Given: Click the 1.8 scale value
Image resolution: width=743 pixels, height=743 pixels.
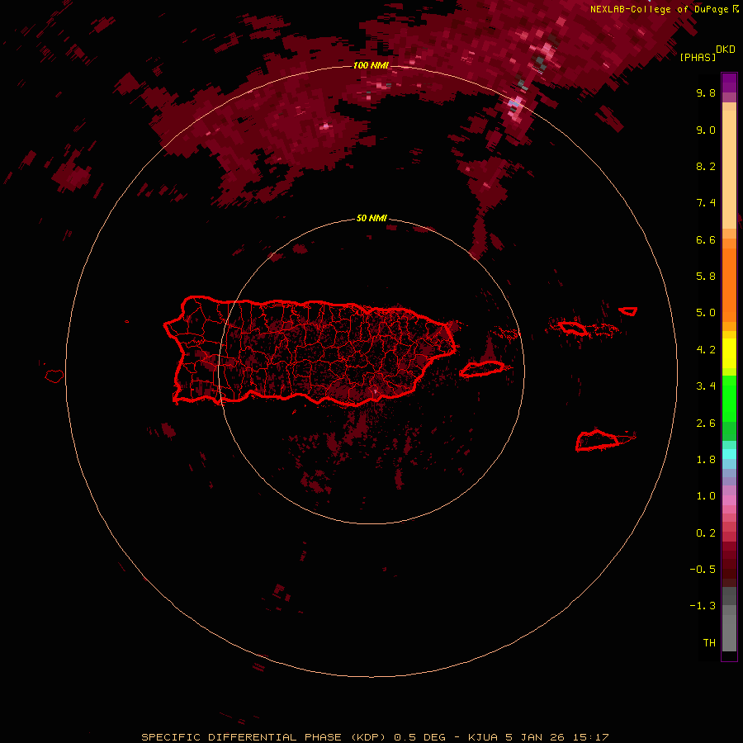Looking at the screenshot, I should [x=706, y=460].
